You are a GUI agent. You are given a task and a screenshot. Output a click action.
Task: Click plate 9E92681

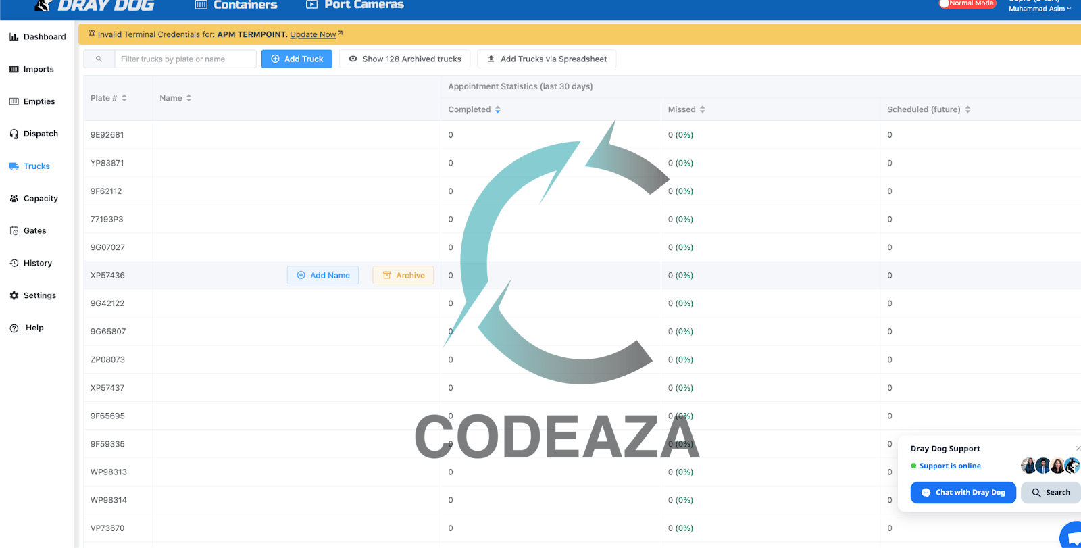point(107,135)
